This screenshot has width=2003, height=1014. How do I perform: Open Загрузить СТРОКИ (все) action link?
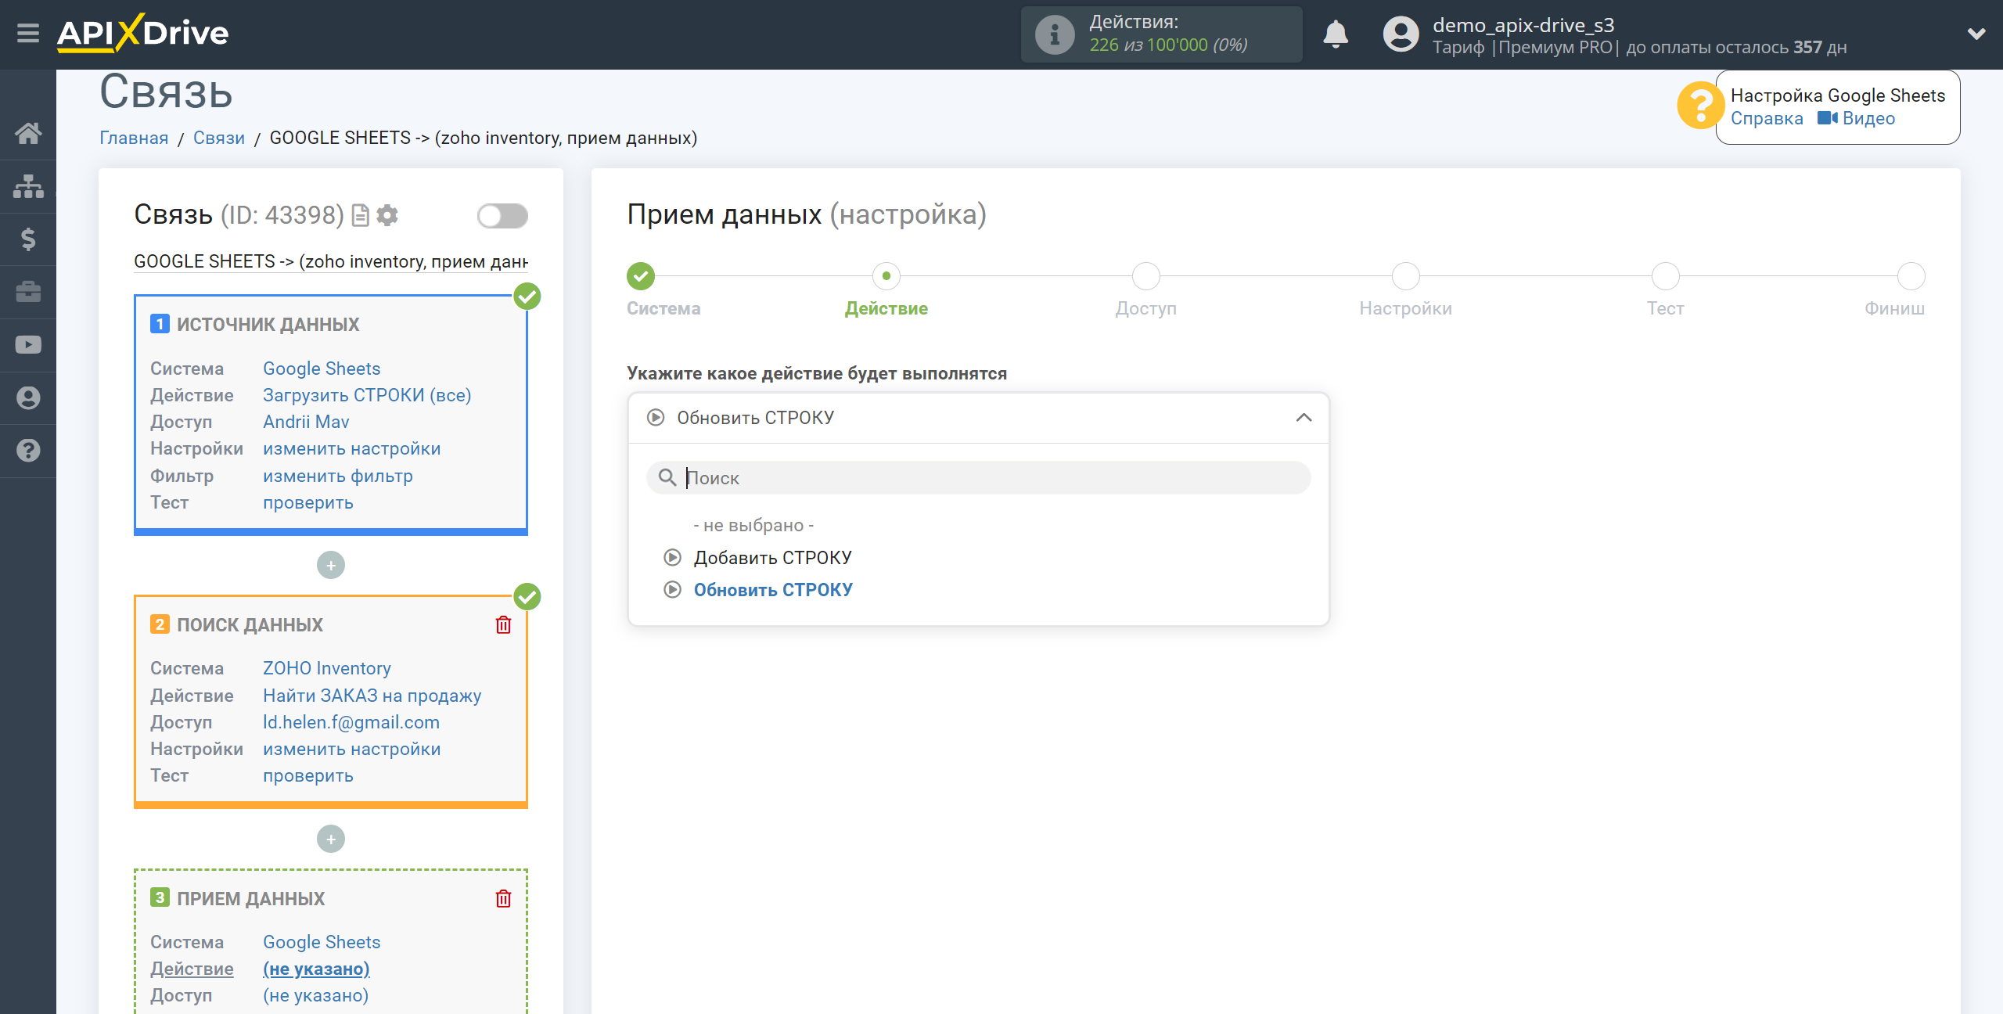pyautogui.click(x=367, y=395)
